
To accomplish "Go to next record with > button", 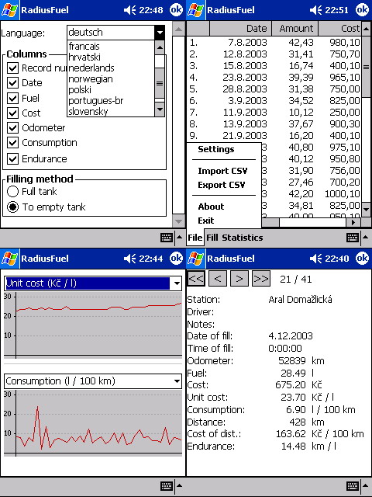I will pyautogui.click(x=239, y=279).
